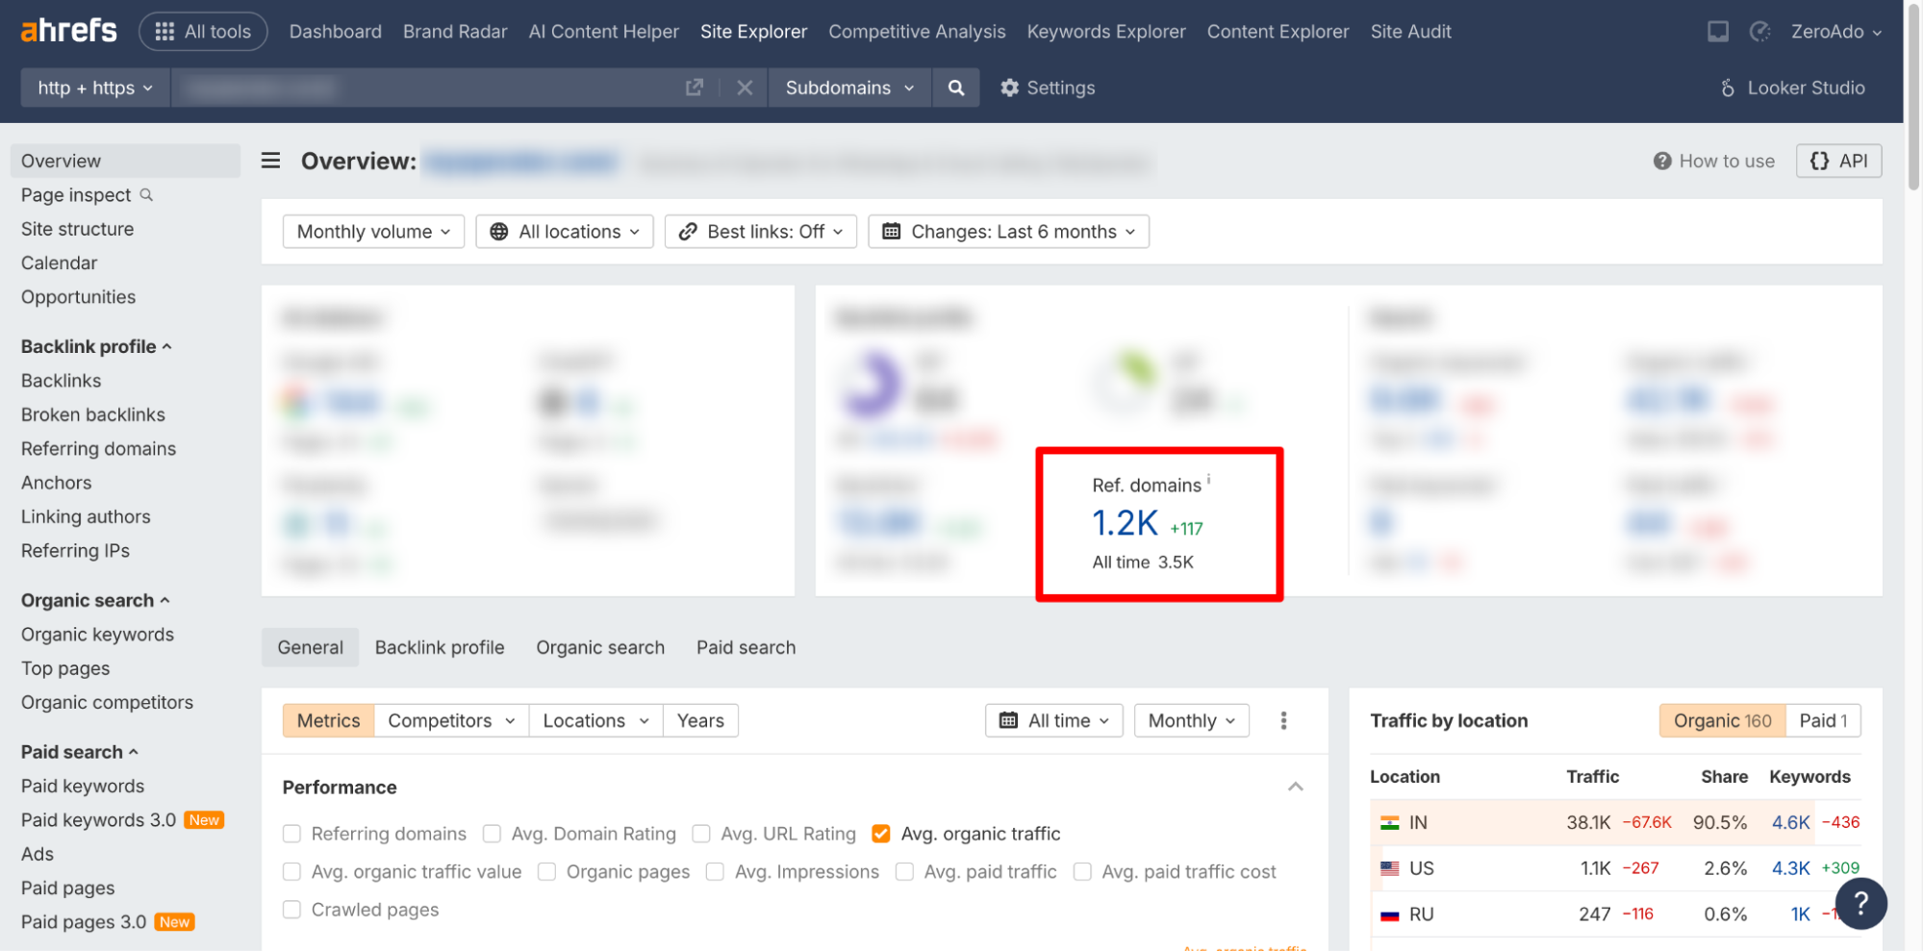Screen dimensions: 1923x951
Task: Click the notifications gauge icon beside ZeroAdo
Action: [x=1759, y=32]
